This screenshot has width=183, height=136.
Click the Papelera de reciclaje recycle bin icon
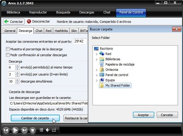102,65
